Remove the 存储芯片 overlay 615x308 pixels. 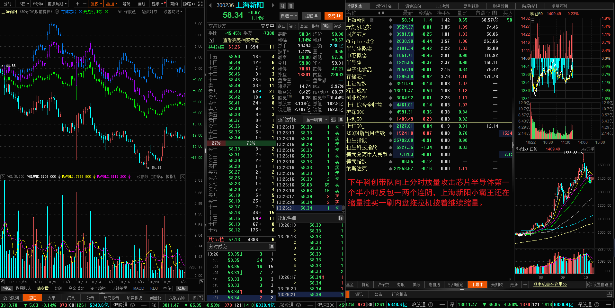click(80, 12)
